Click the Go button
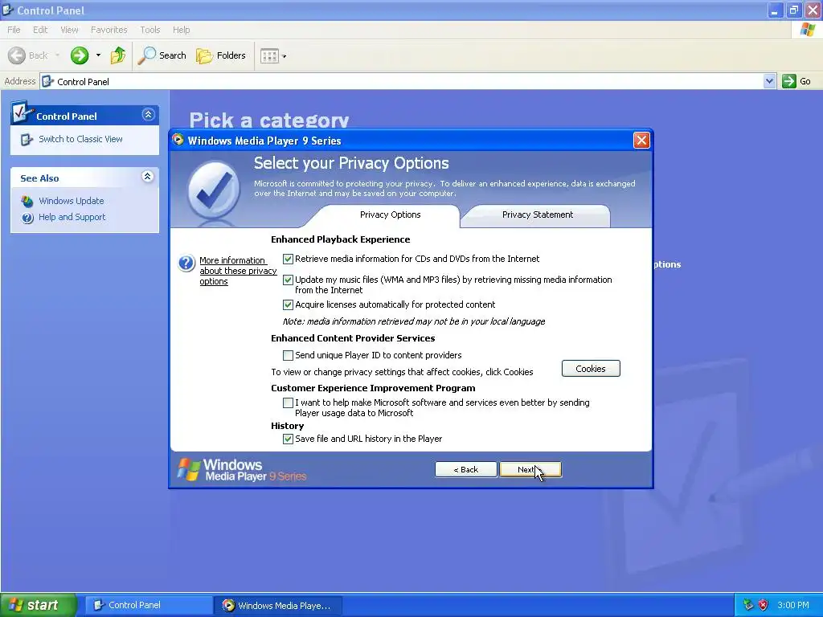This screenshot has height=617, width=823. tap(796, 81)
